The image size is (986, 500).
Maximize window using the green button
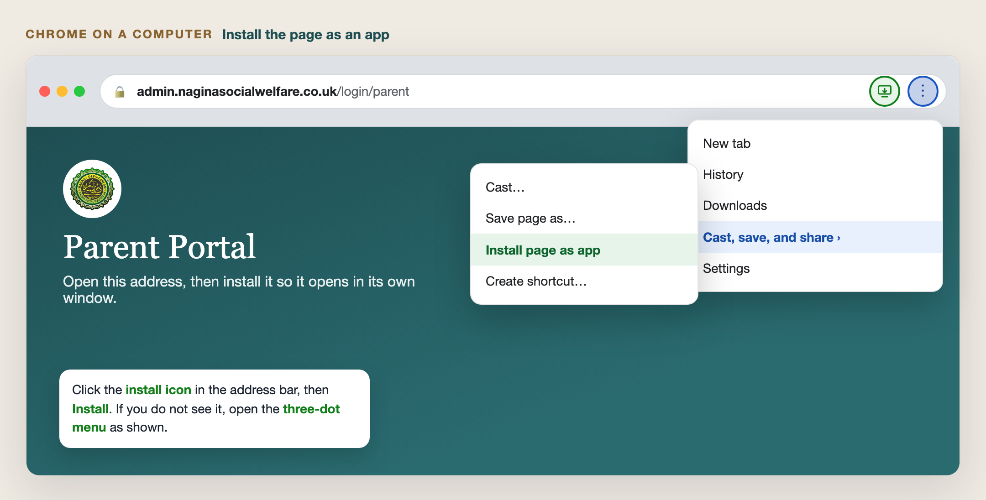(79, 91)
